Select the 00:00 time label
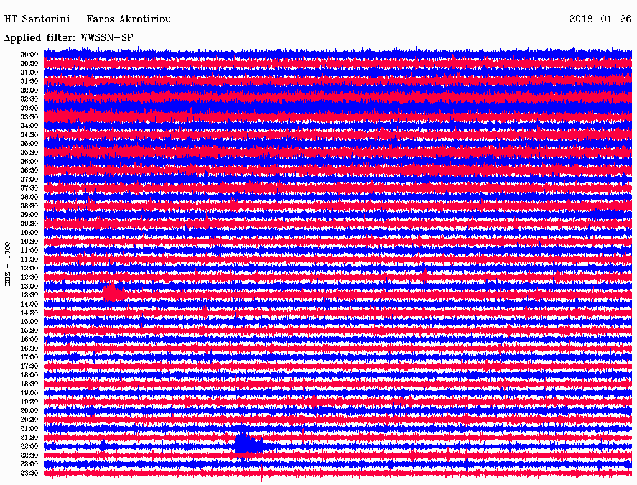The width and height of the screenshot is (637, 485). (x=29, y=55)
